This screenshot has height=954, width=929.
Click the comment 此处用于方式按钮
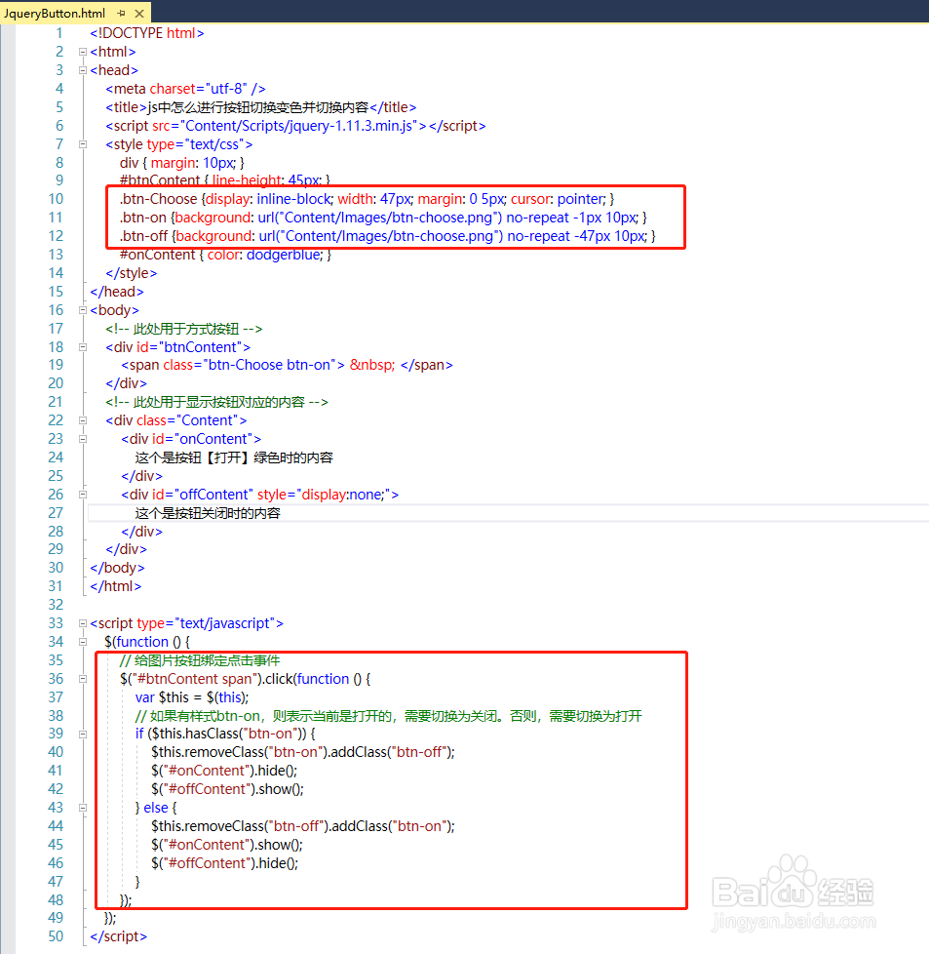[184, 329]
